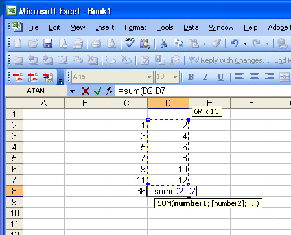Click cell C8 showing 36
This screenshot has height=235, width=291.
click(x=126, y=191)
